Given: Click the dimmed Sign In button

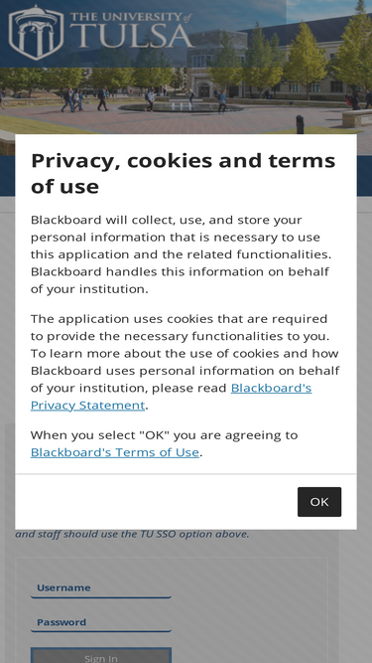Looking at the screenshot, I should (x=101, y=655).
